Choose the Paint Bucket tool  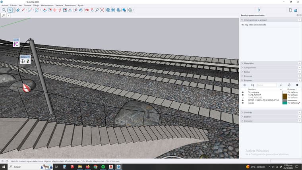(81, 10)
